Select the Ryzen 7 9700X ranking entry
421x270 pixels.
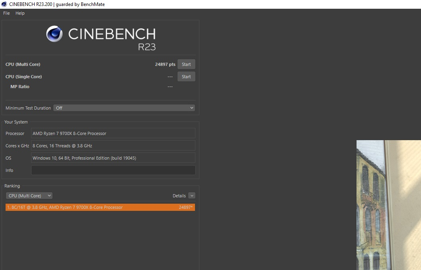pyautogui.click(x=100, y=207)
